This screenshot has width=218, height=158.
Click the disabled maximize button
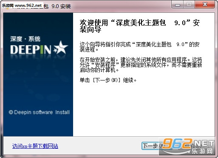189,5
